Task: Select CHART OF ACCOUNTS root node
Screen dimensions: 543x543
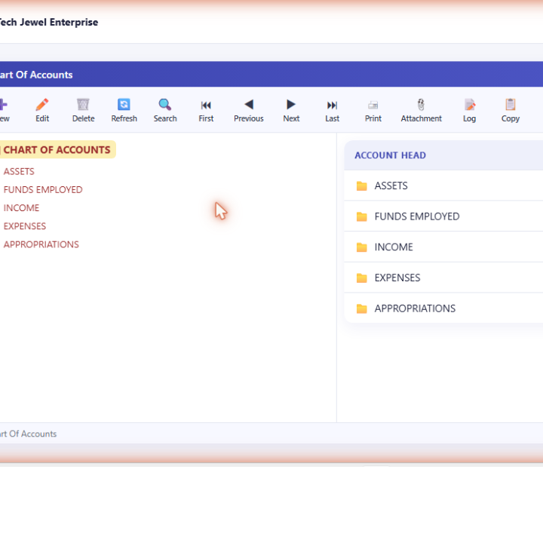Action: [x=57, y=149]
